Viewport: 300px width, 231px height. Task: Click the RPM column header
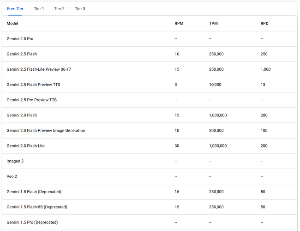179,23
